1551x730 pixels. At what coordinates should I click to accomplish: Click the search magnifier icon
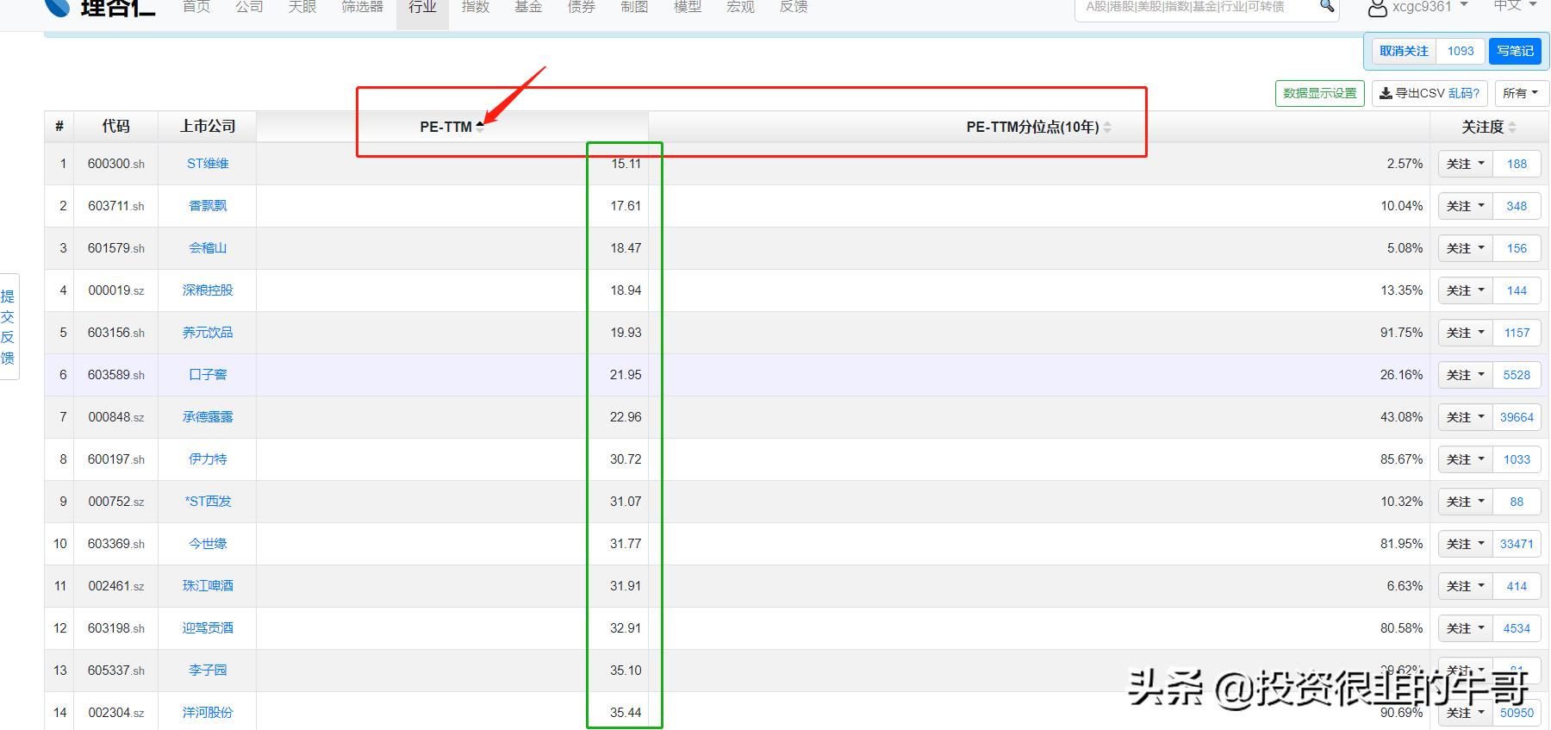pyautogui.click(x=1327, y=7)
